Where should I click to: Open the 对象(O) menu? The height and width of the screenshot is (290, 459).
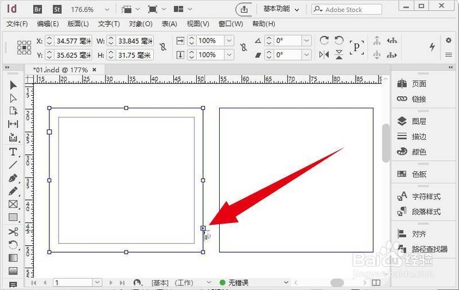click(x=141, y=24)
